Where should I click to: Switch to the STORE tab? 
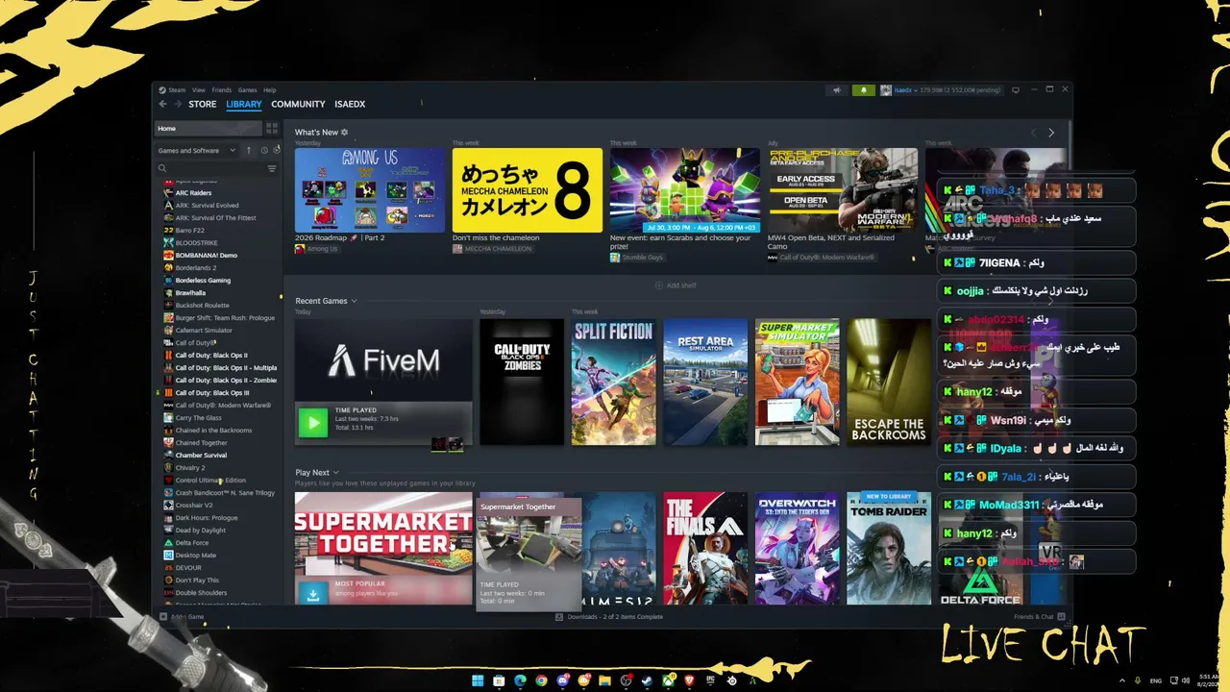click(x=203, y=104)
